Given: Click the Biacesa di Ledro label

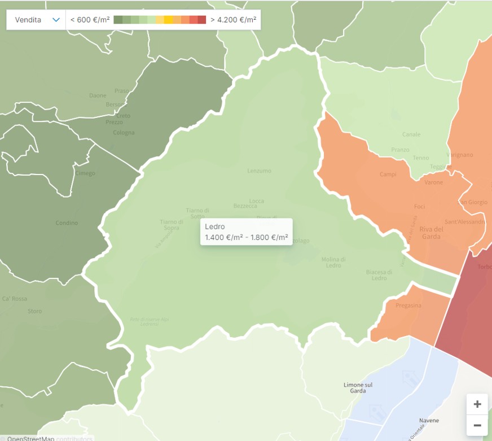Looking at the screenshot, I should [379, 274].
